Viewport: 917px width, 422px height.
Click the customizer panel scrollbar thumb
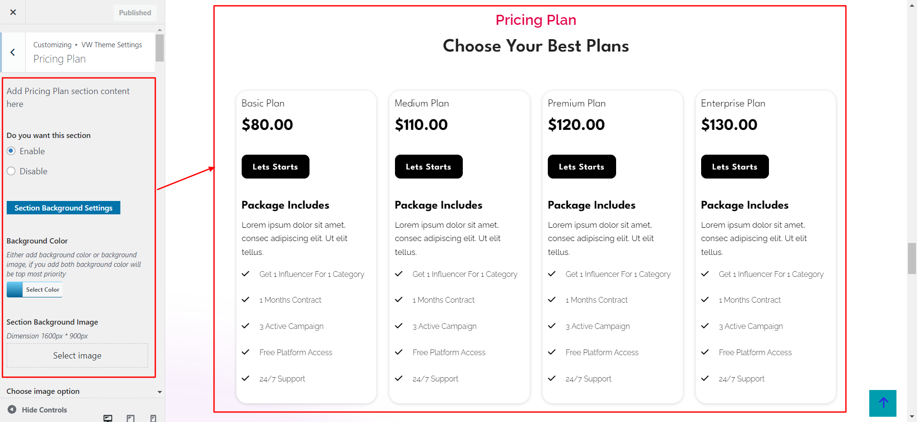coord(160,48)
